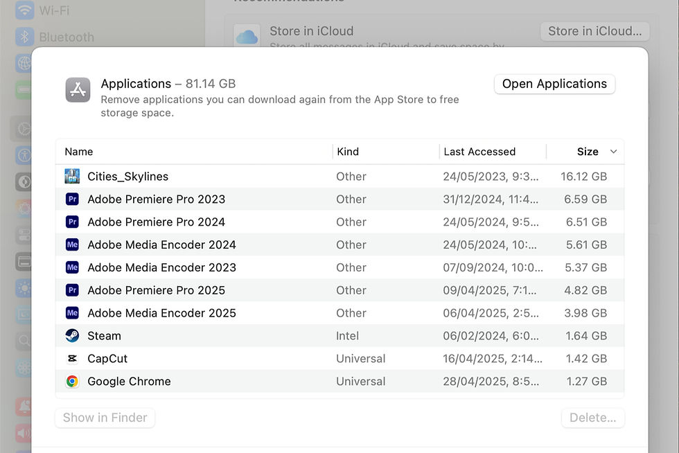Click the Adobe Premiere Pro 2024 icon
The width and height of the screenshot is (679, 453).
click(x=72, y=222)
